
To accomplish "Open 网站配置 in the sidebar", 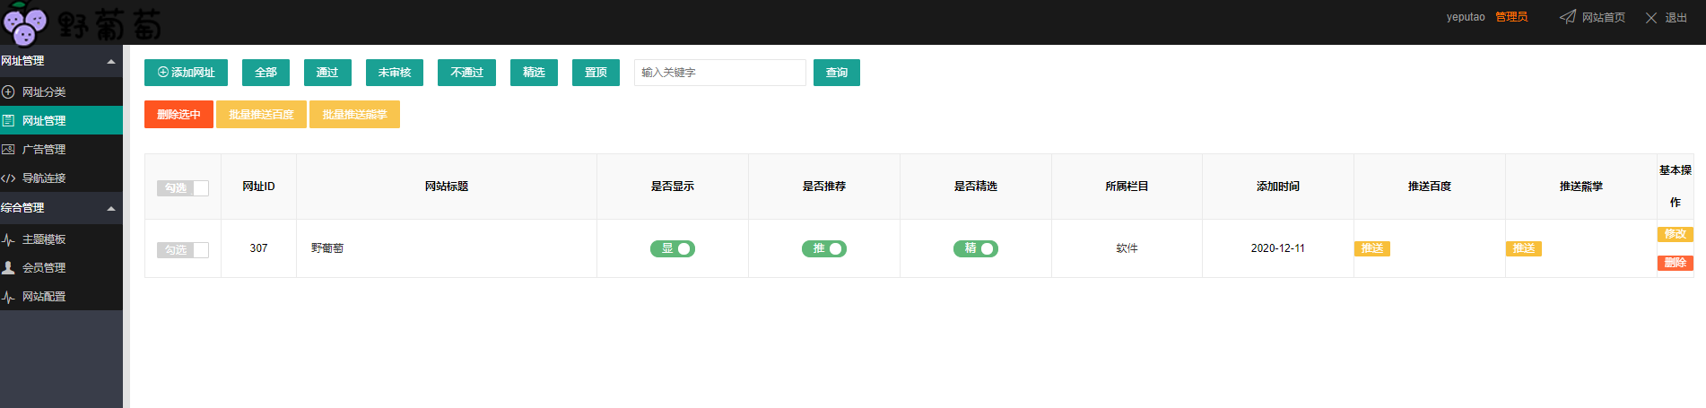I will [x=61, y=296].
